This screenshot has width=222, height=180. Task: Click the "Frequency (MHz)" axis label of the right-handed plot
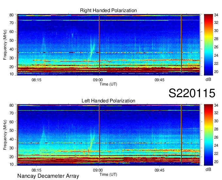(5, 45)
